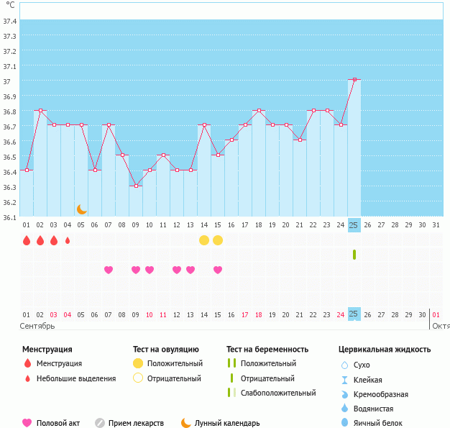
Task: Click the small spotting drop on day 04
Action: point(68,240)
